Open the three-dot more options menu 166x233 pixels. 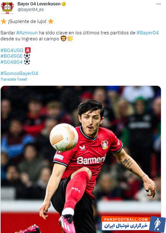(158, 4)
